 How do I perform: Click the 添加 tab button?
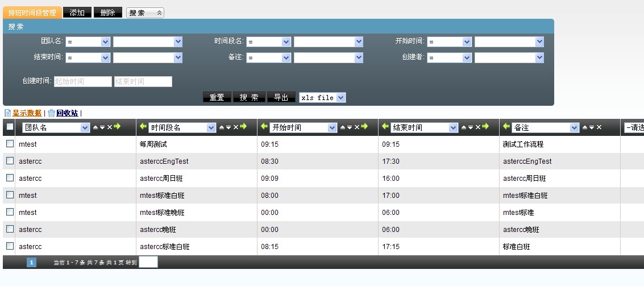77,13
